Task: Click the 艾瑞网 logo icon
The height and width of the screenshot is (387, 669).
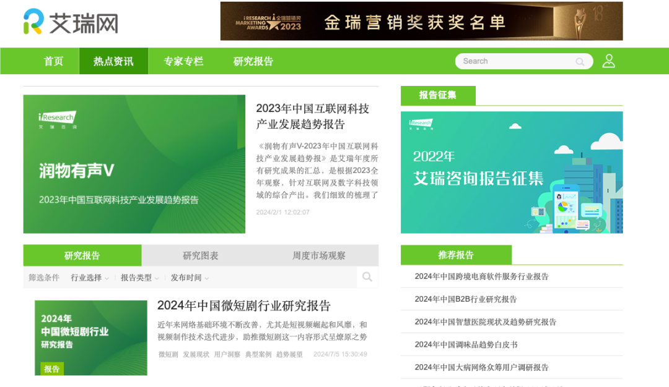Action: pyautogui.click(x=29, y=20)
